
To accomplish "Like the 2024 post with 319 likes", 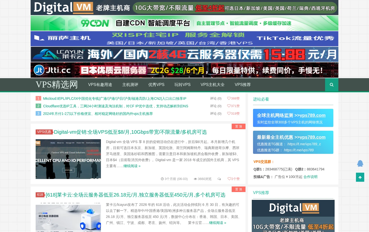I will (x=233, y=114).
